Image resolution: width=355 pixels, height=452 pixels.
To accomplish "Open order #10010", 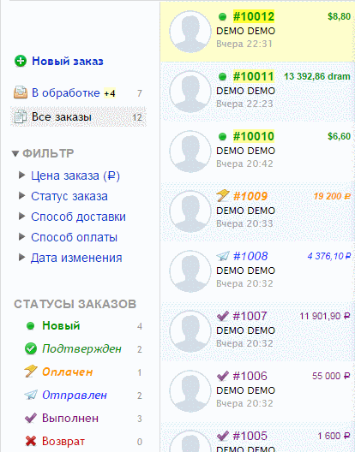I will [254, 136].
